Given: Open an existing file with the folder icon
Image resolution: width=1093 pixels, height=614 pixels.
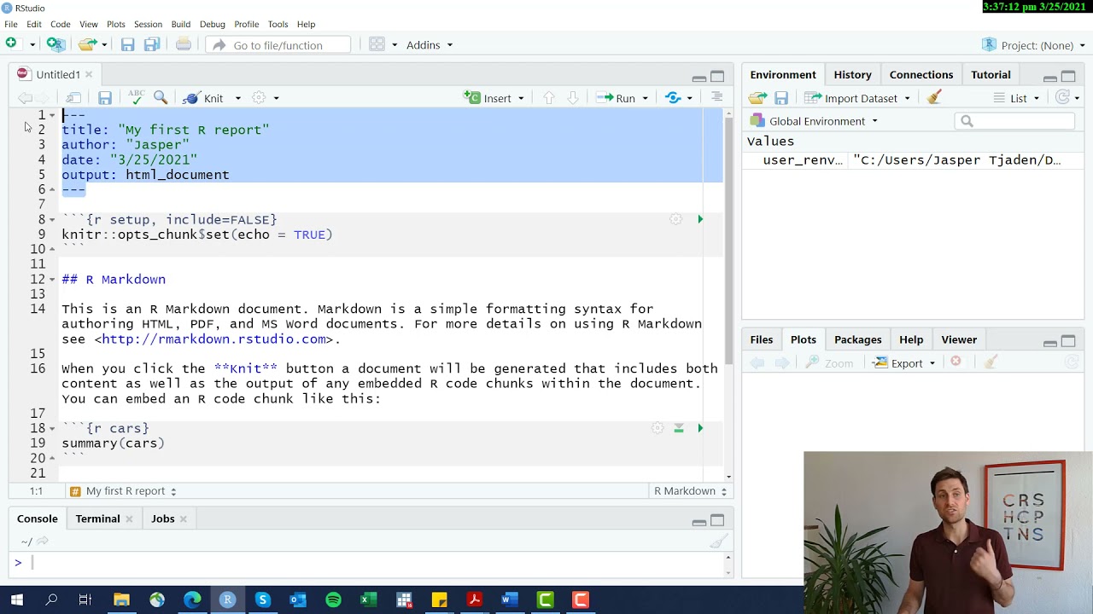Looking at the screenshot, I should pyautogui.click(x=87, y=43).
